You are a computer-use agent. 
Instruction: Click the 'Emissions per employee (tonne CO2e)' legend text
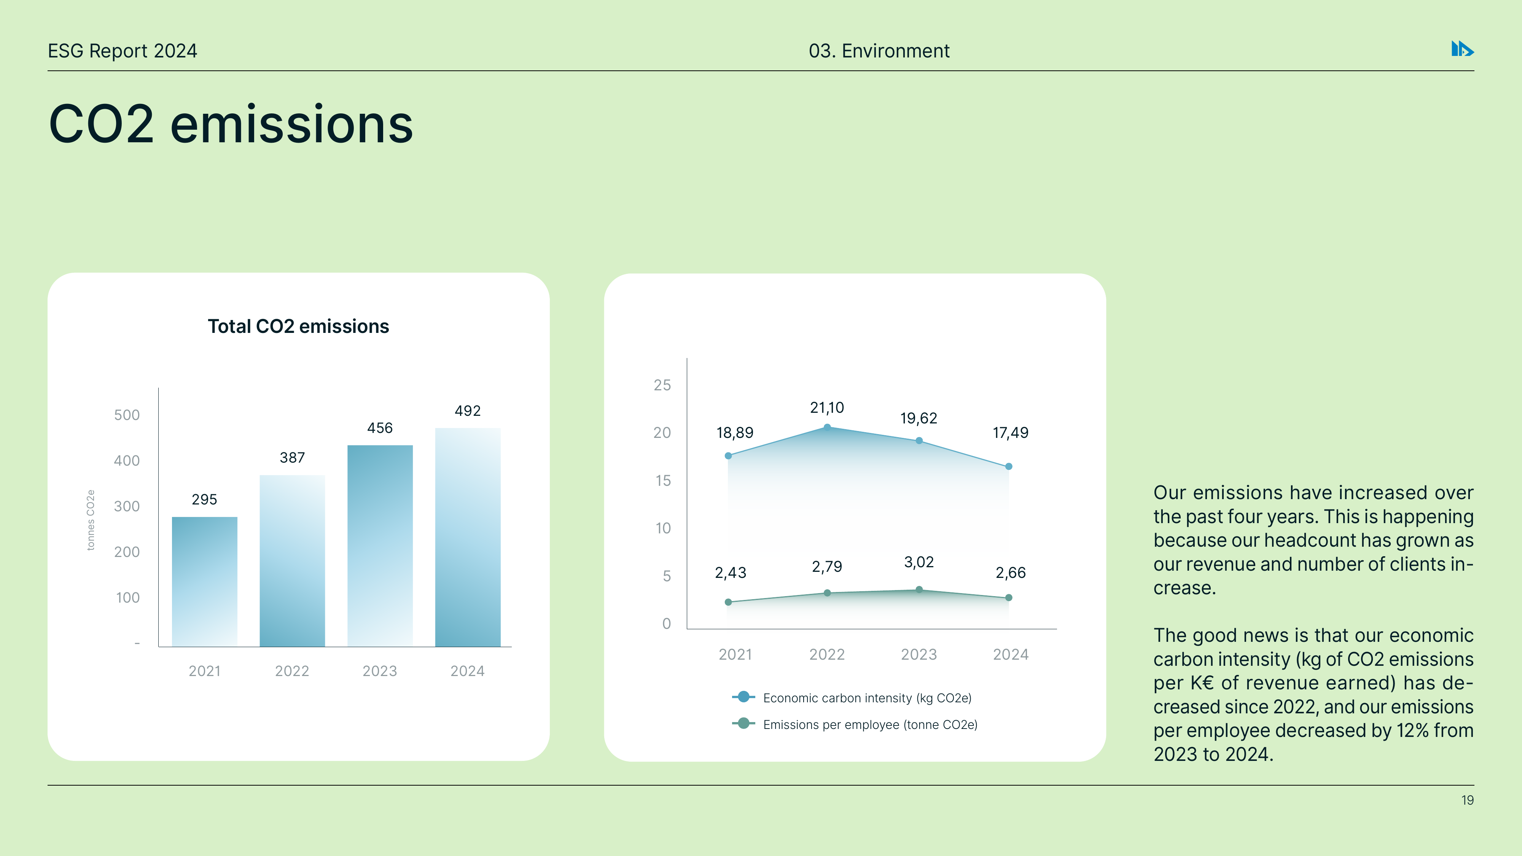[x=870, y=724]
